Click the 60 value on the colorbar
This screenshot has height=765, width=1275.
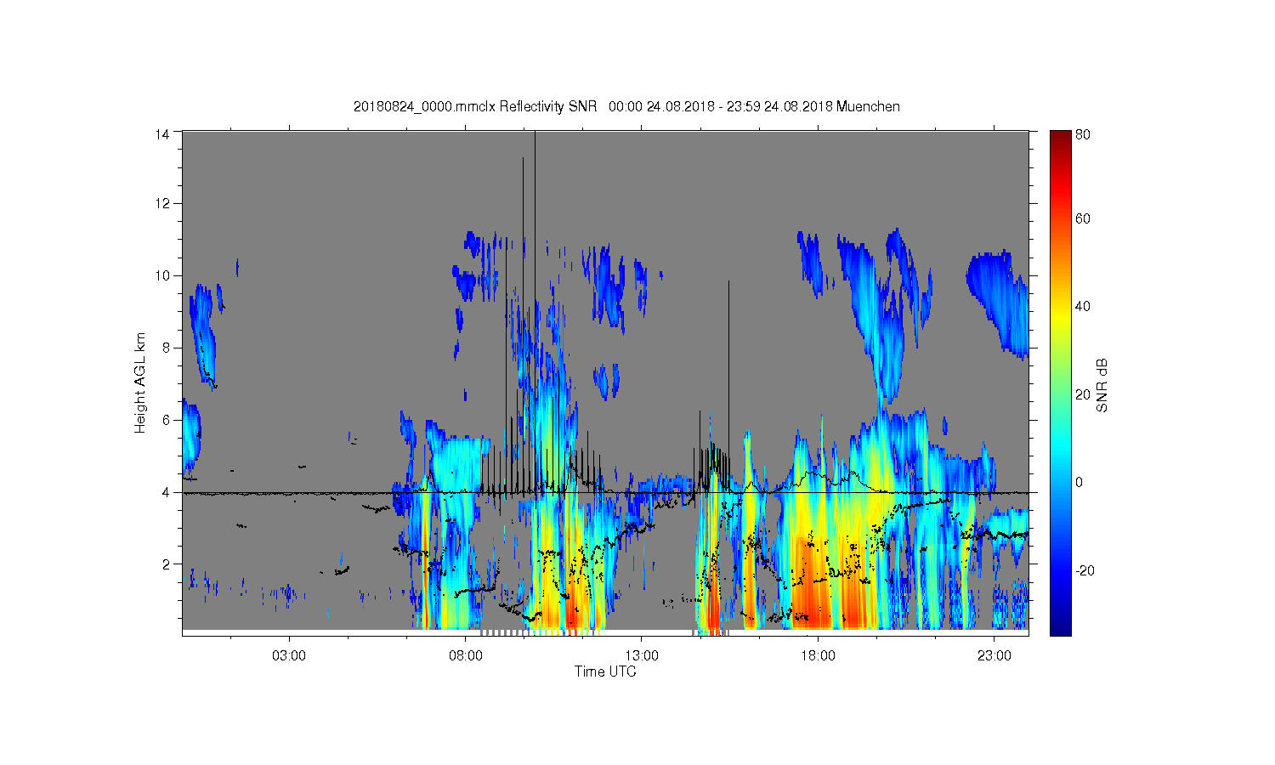tap(1083, 218)
